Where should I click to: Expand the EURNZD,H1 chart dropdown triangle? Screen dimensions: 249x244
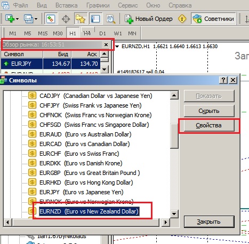click(117, 47)
